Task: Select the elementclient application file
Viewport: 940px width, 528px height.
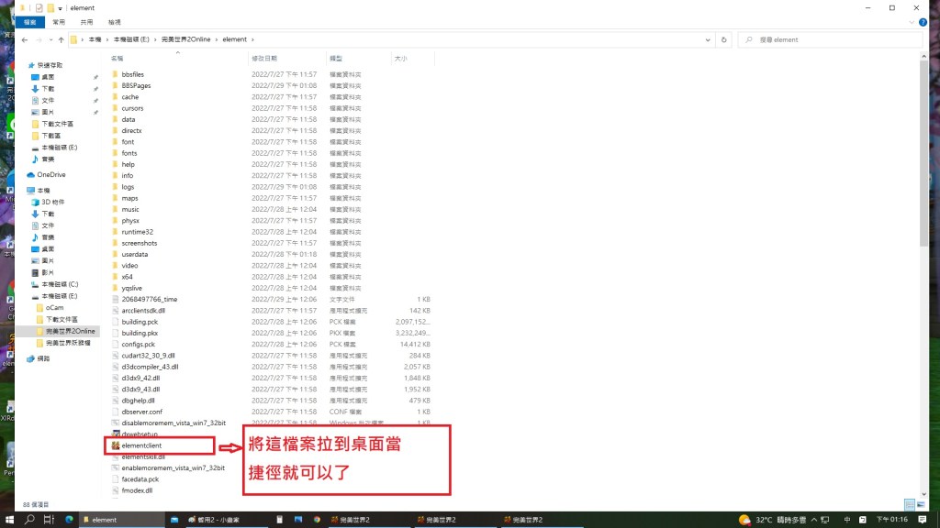Action: pyautogui.click(x=141, y=445)
